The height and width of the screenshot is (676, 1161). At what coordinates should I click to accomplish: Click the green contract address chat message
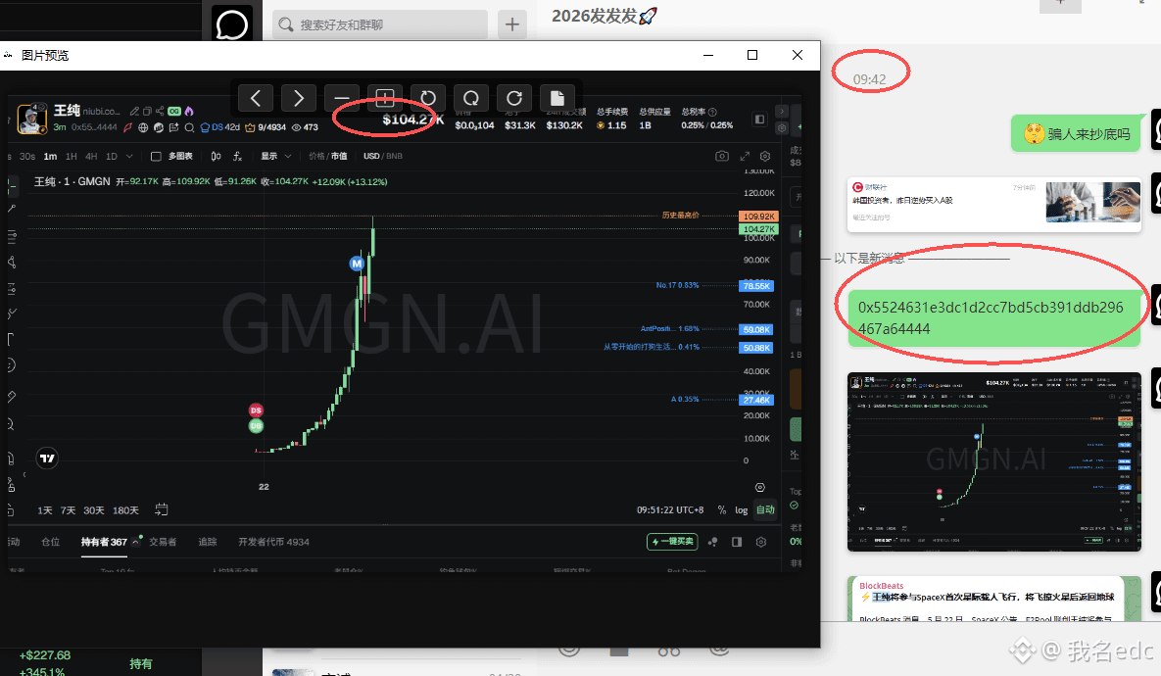994,318
